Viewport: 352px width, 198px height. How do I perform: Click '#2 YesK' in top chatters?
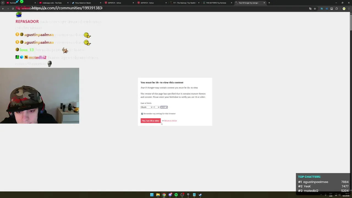click(x=304, y=186)
